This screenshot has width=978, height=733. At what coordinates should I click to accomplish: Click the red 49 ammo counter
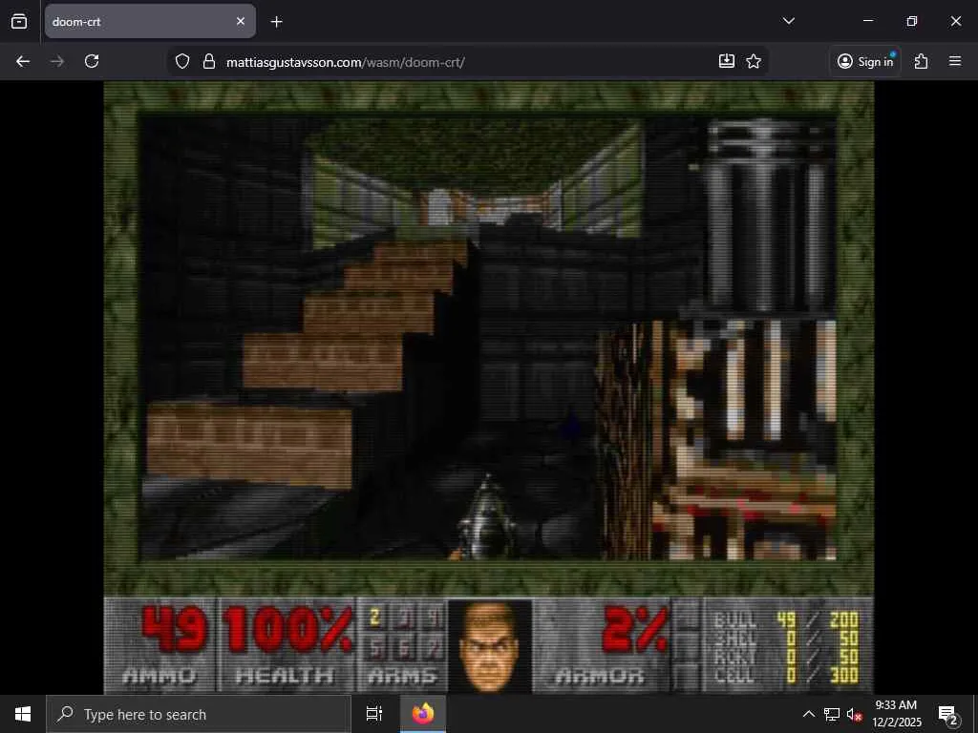coord(174,629)
